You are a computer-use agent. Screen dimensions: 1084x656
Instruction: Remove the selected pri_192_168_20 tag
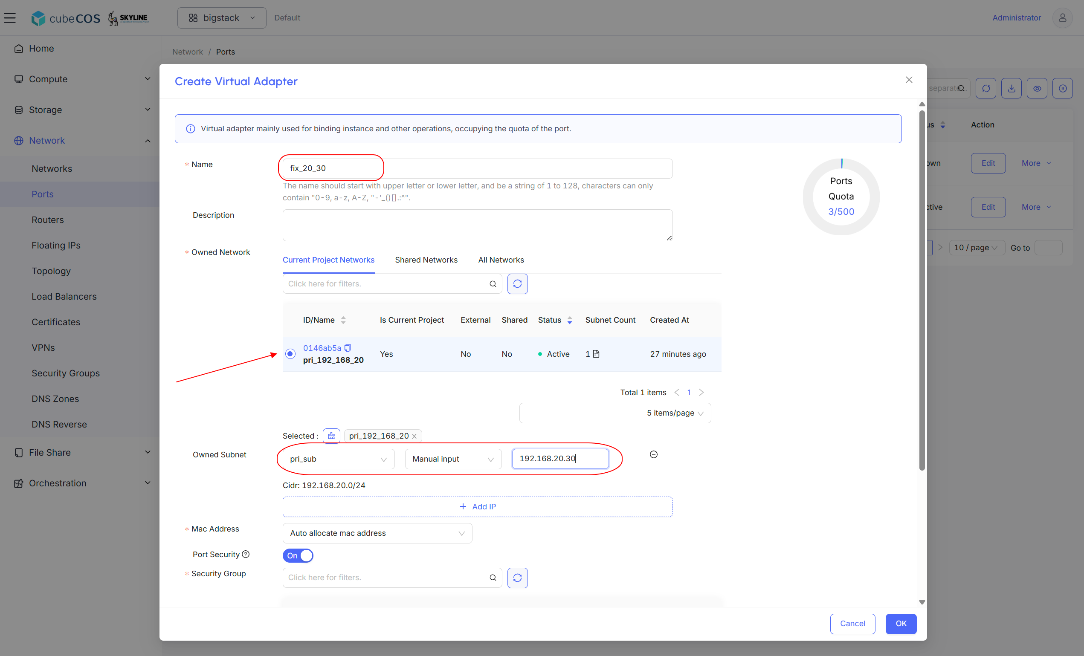414,436
